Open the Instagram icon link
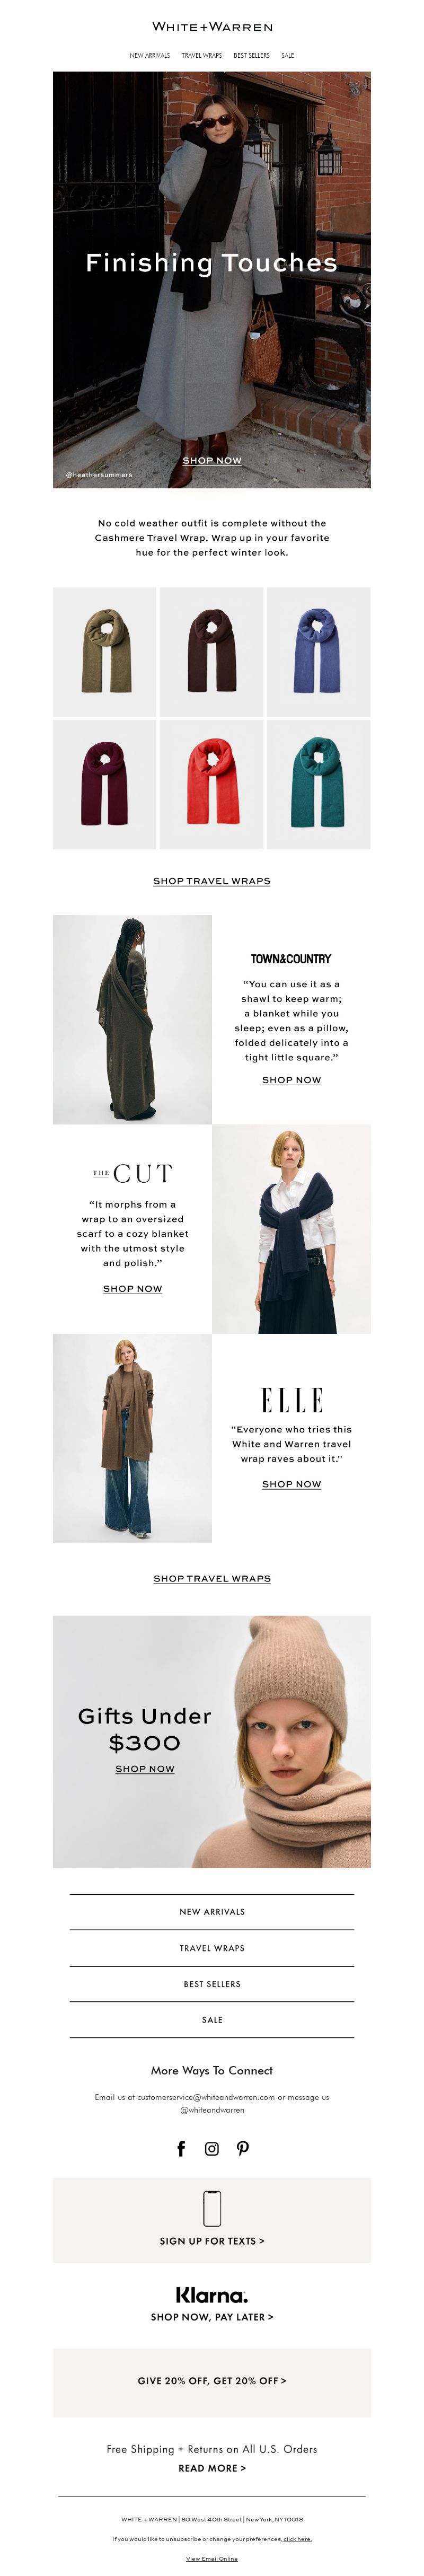The width and height of the screenshot is (424, 2576). 212,2148
